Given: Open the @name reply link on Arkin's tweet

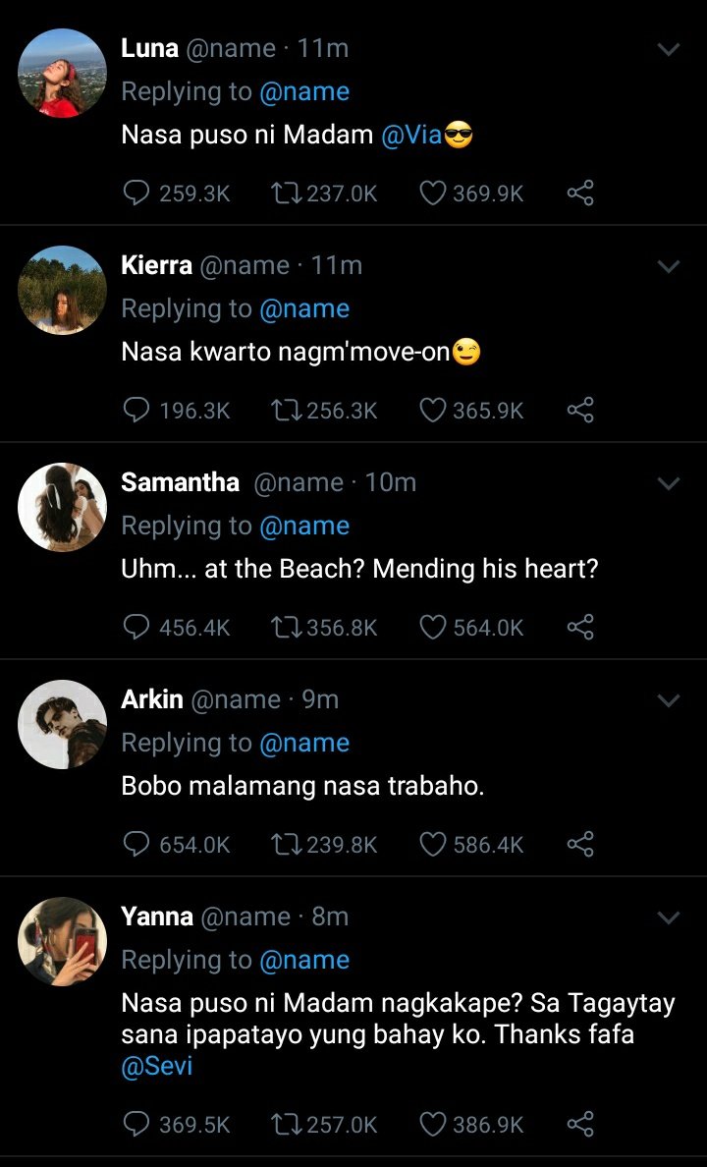Looking at the screenshot, I should (x=304, y=743).
